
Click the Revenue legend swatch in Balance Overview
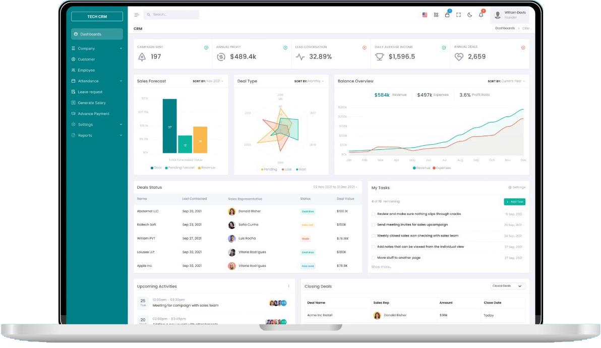pyautogui.click(x=414, y=167)
